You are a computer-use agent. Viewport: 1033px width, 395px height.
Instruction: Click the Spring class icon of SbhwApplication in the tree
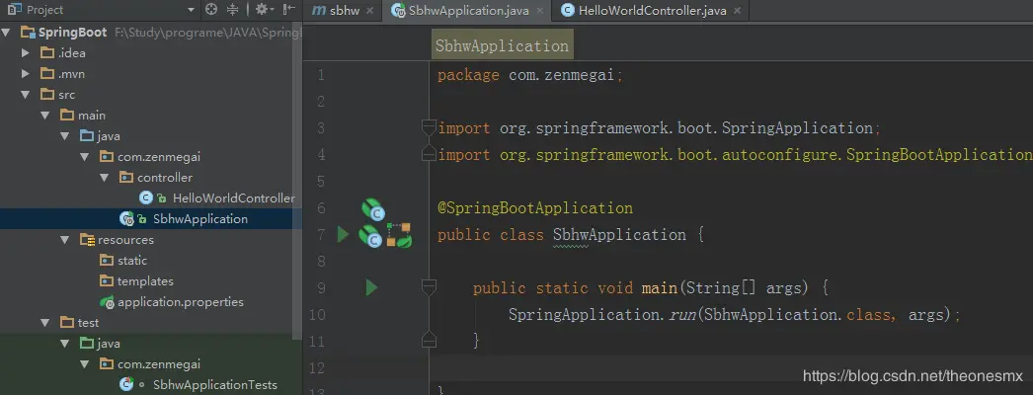pos(125,218)
